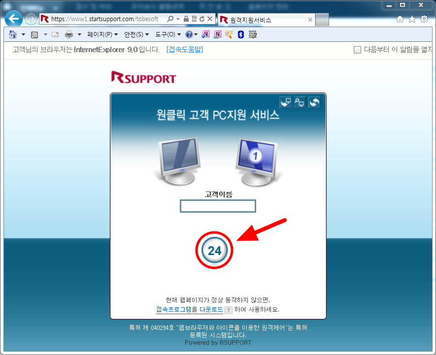Click the startsupport.com URL address field

[x=104, y=19]
